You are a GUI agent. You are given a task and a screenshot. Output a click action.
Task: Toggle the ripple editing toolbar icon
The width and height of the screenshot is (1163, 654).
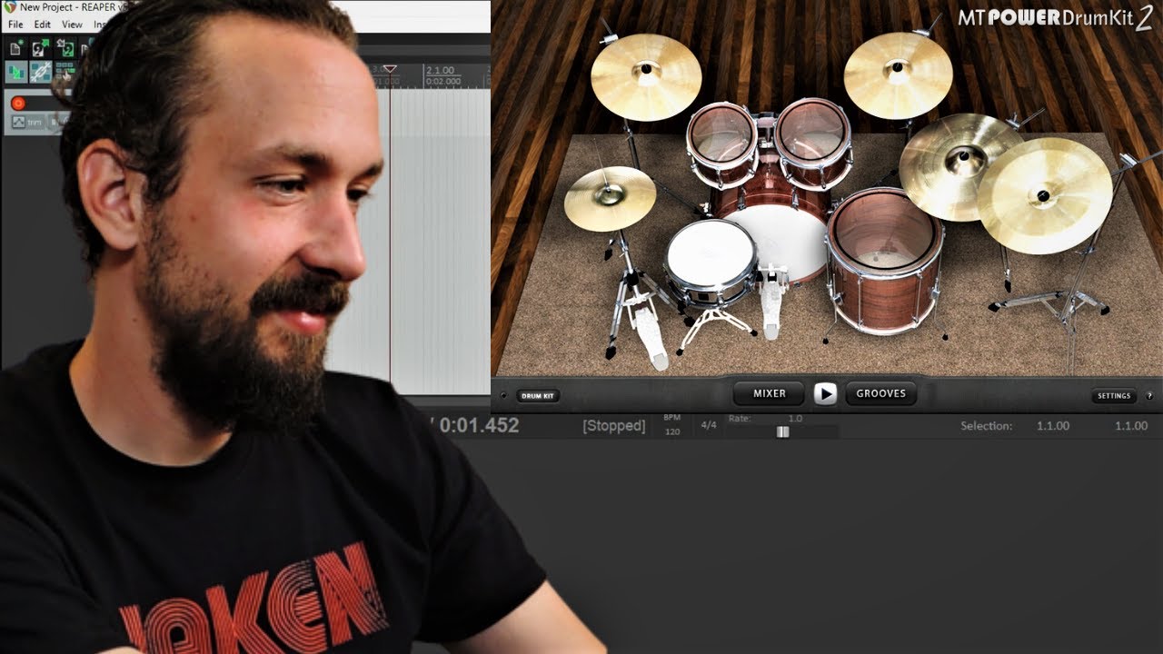tap(64, 72)
